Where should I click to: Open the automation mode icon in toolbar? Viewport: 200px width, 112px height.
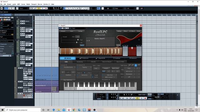17,8
